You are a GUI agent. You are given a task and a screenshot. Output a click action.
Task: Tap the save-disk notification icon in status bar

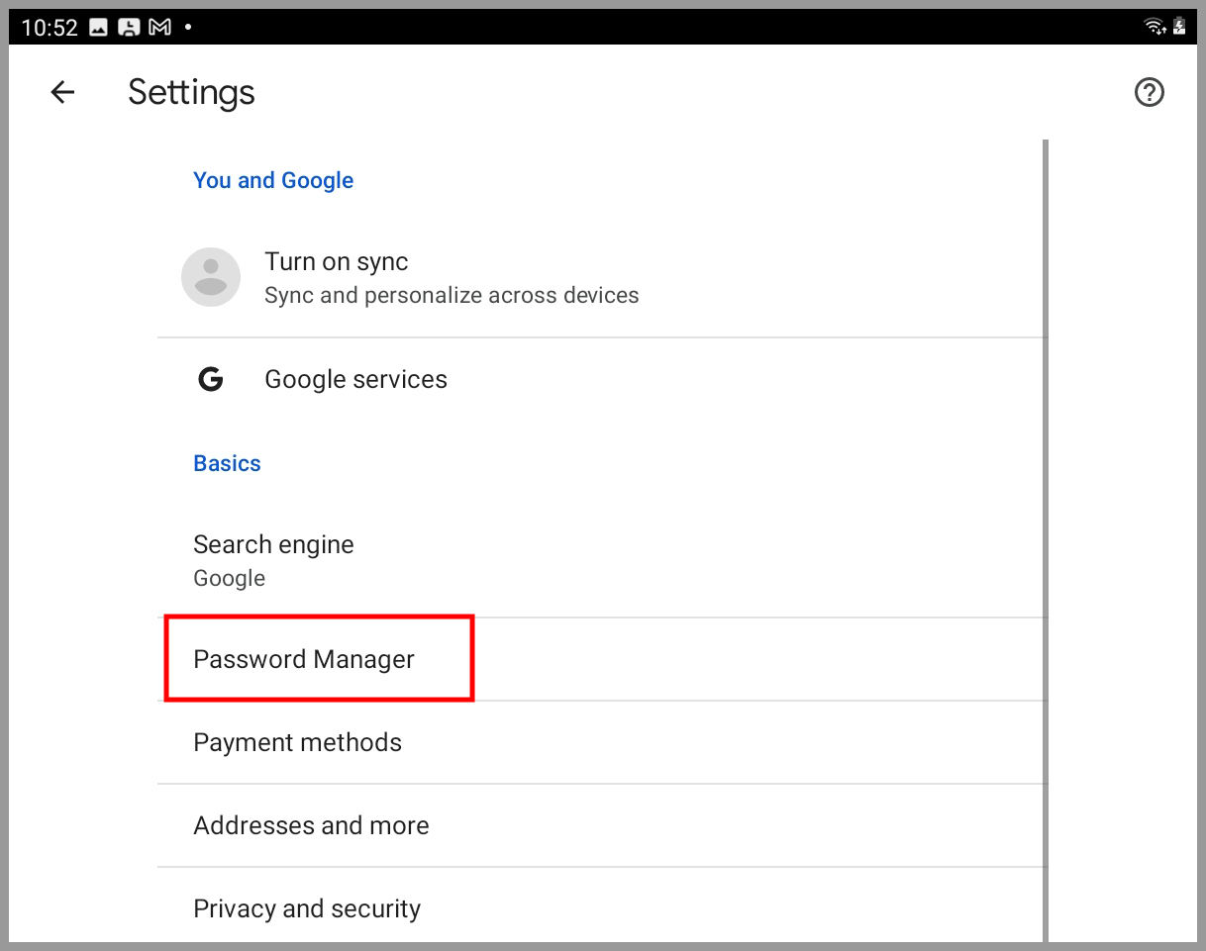pos(129,28)
